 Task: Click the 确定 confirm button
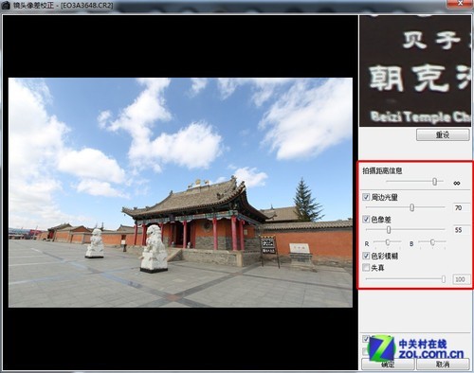pos(388,364)
